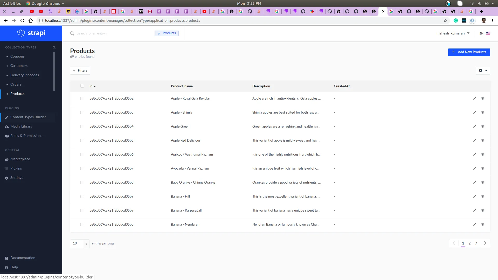This screenshot has height=280, width=498.
Task: Edit the Banana - Nendaram entry pencil icon
Action: (x=474, y=224)
